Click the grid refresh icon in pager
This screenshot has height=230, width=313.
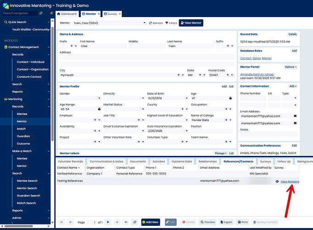point(134,222)
